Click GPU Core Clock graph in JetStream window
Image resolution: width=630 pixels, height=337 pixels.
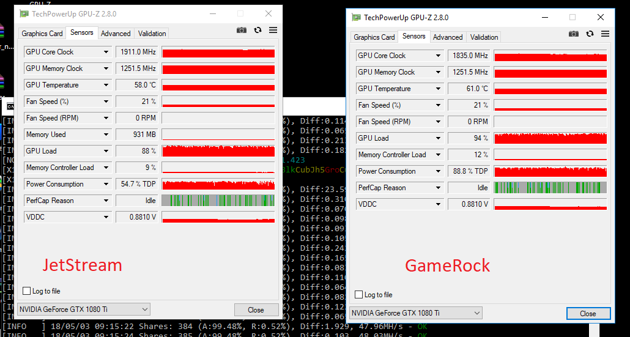218,52
